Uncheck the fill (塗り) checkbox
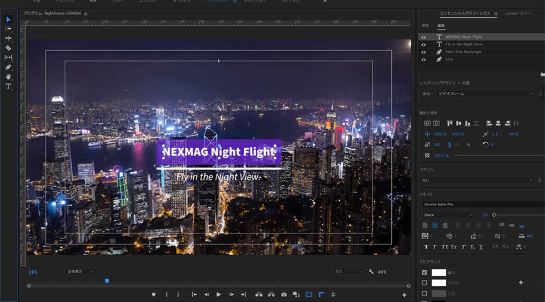This screenshot has height=302, width=545. tap(424, 272)
